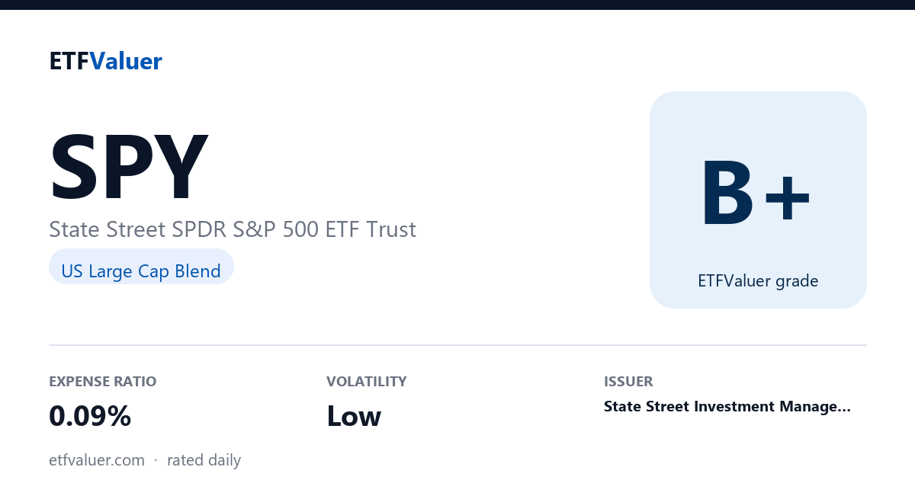
Task: Open the US Large Cap Blend category pill
Action: (141, 270)
